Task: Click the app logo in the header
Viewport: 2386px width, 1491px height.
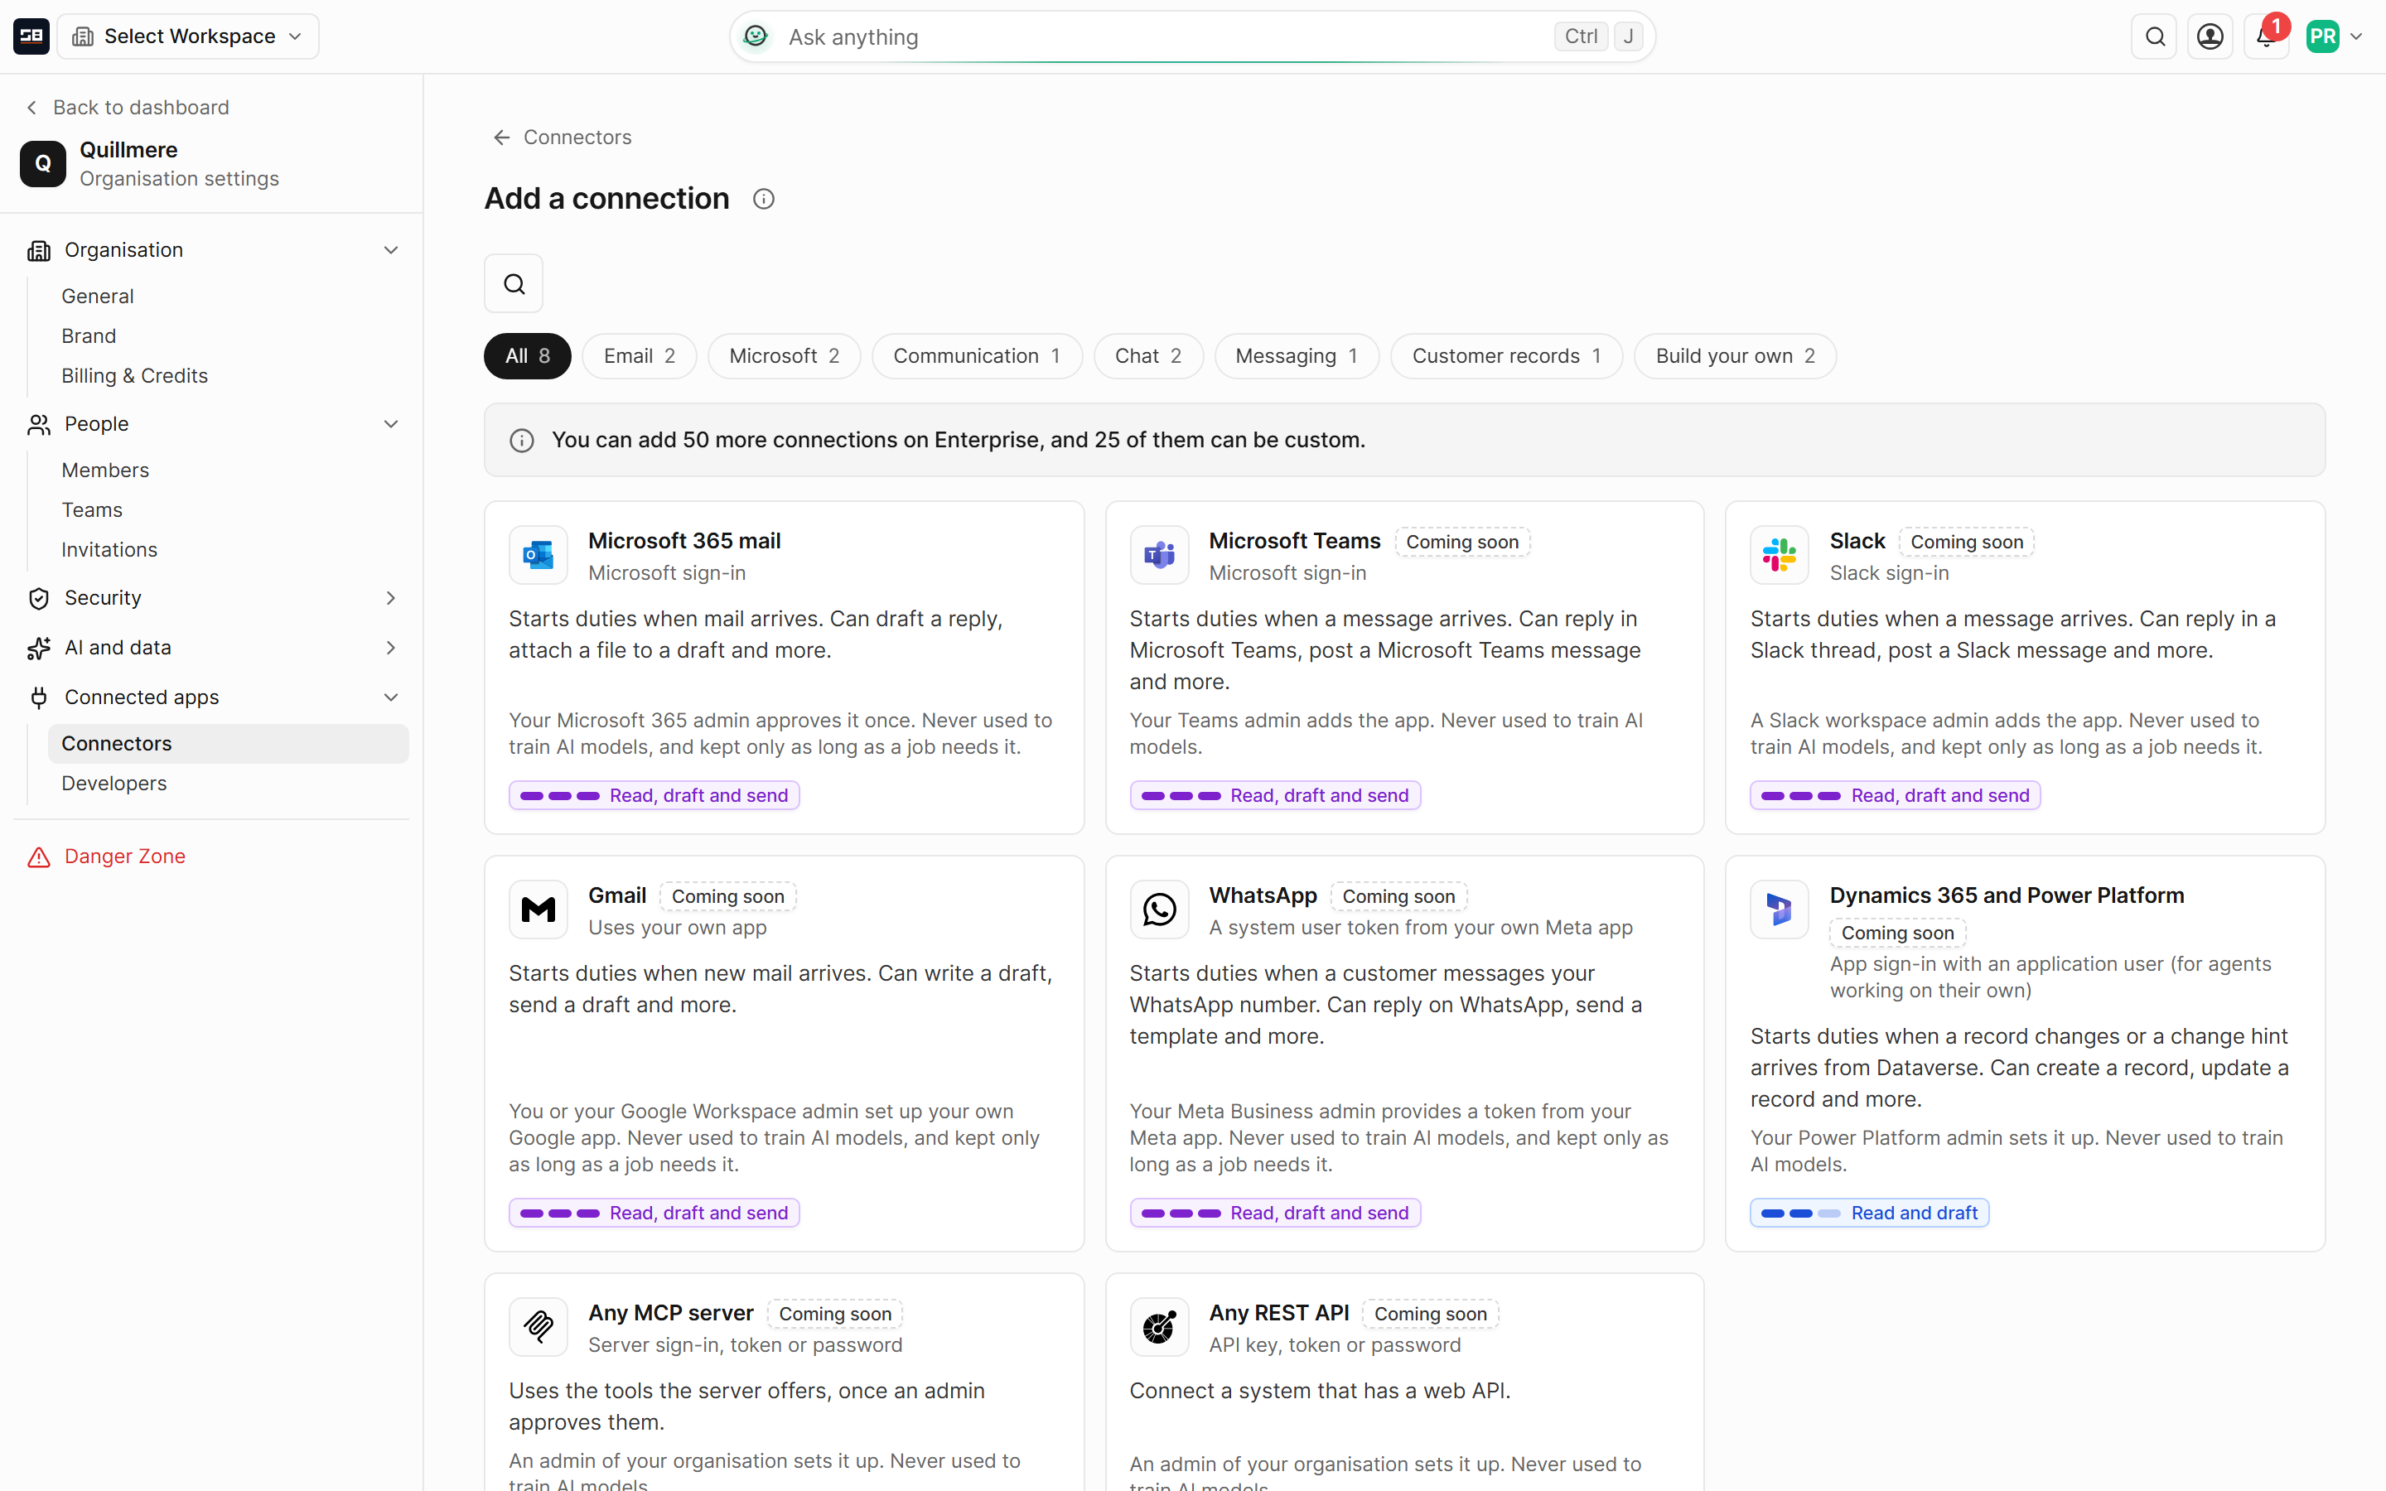Action: (x=31, y=36)
